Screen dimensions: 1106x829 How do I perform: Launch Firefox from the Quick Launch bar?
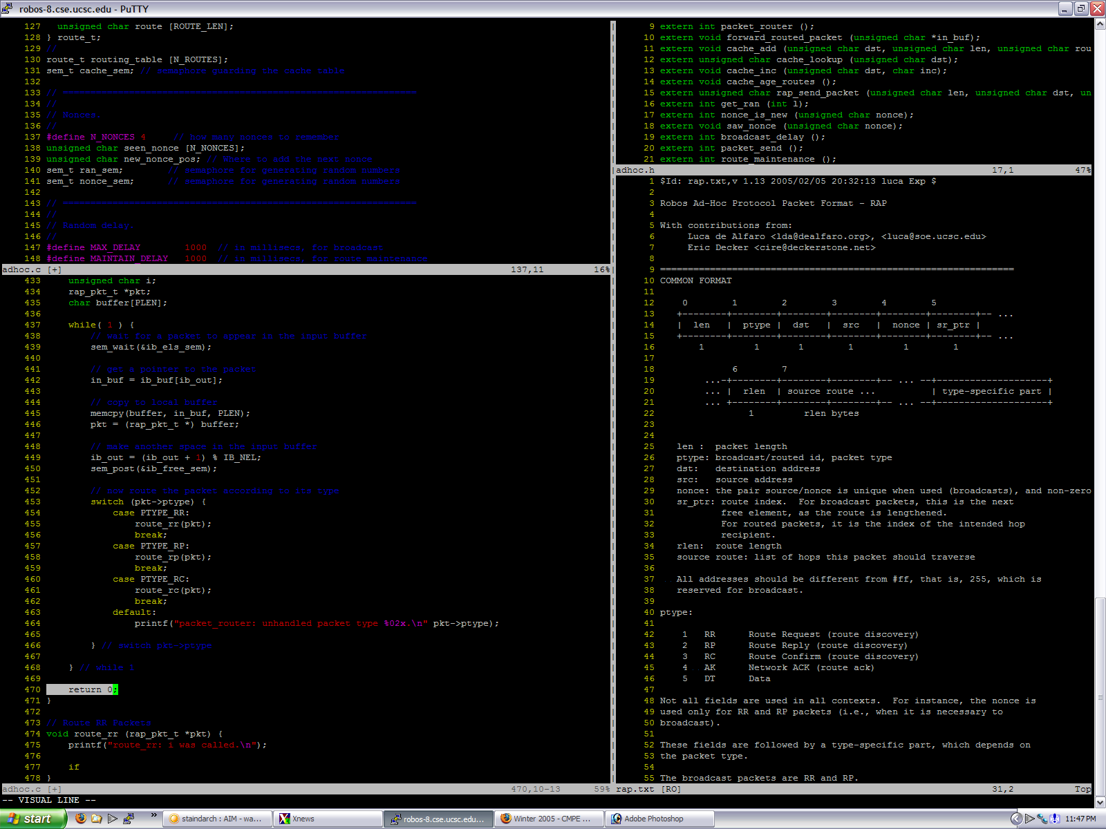[81, 819]
